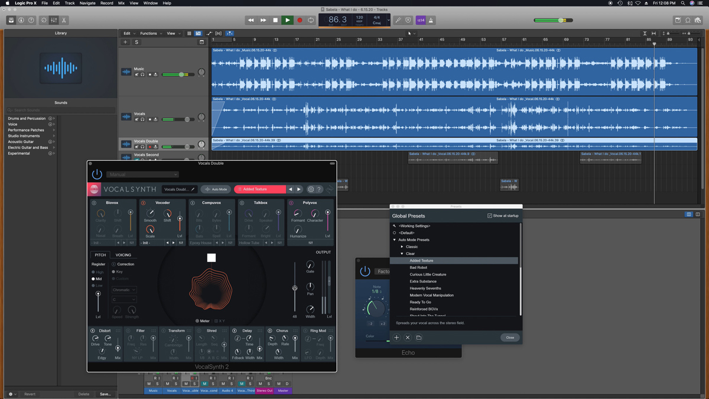Image resolution: width=709 pixels, height=399 pixels.
Task: Click the Auto Mode button in VocalSynth
Action: [x=216, y=189]
